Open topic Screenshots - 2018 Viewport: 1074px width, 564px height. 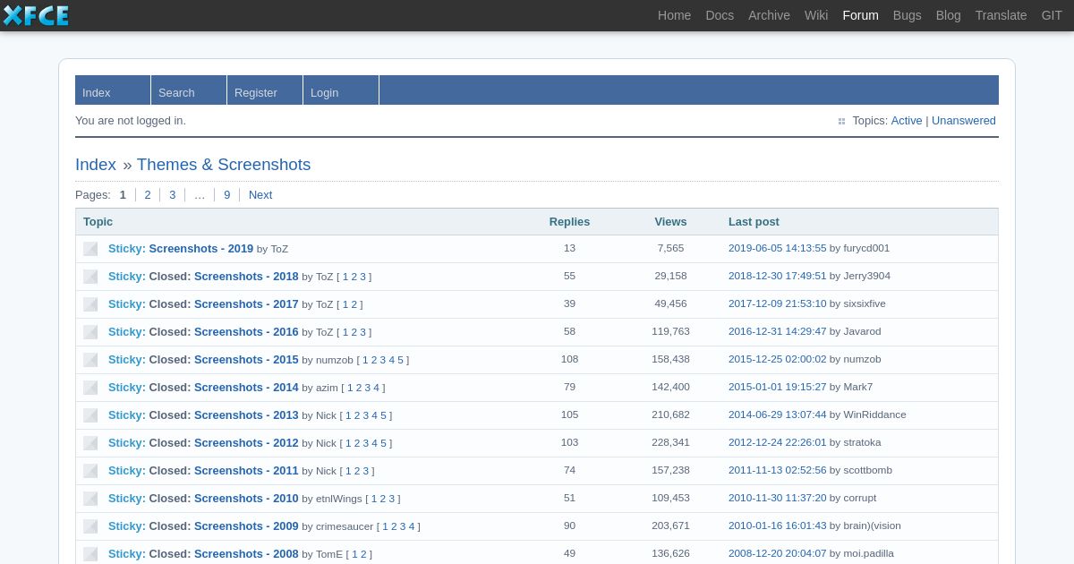pyautogui.click(x=246, y=277)
